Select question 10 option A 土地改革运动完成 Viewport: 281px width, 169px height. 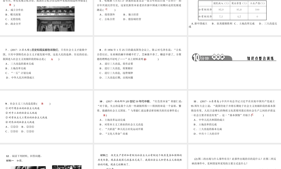(112, 120)
